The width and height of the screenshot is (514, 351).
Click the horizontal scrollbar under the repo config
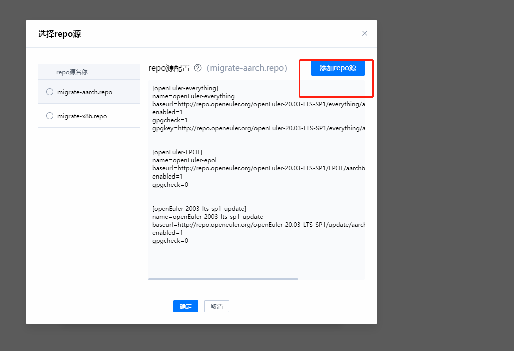pos(223,279)
